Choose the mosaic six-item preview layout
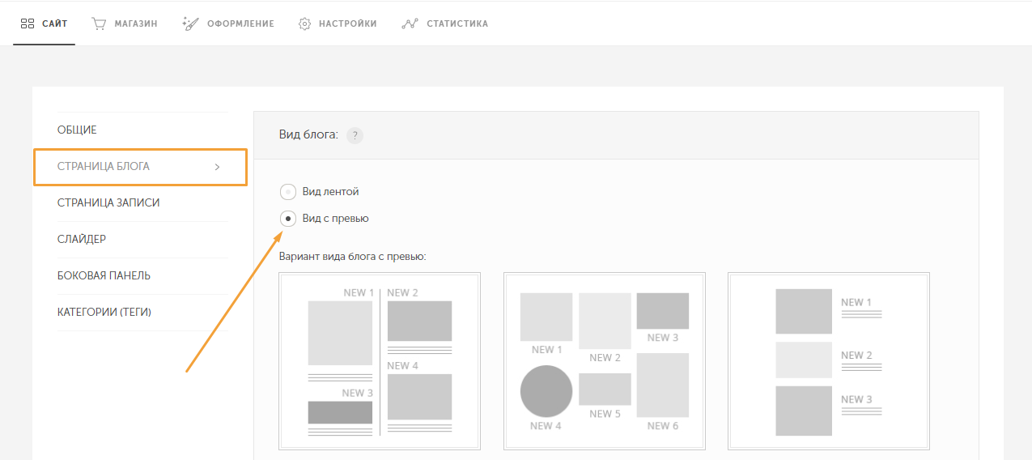Image resolution: width=1032 pixels, height=460 pixels. click(605, 361)
